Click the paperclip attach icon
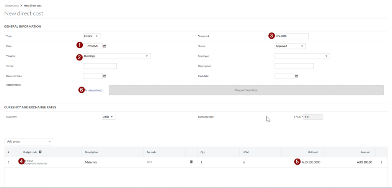The image size is (392, 188). tap(86, 90)
